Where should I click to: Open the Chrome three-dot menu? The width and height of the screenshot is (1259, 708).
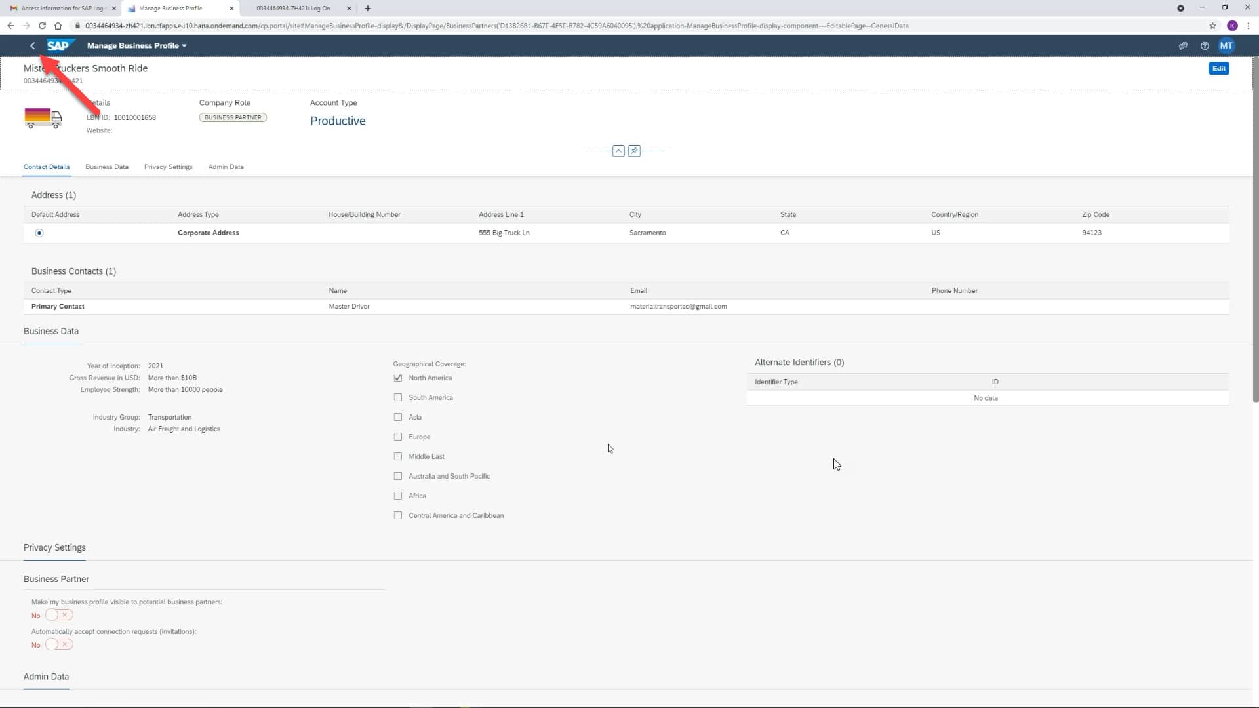[x=1249, y=26]
